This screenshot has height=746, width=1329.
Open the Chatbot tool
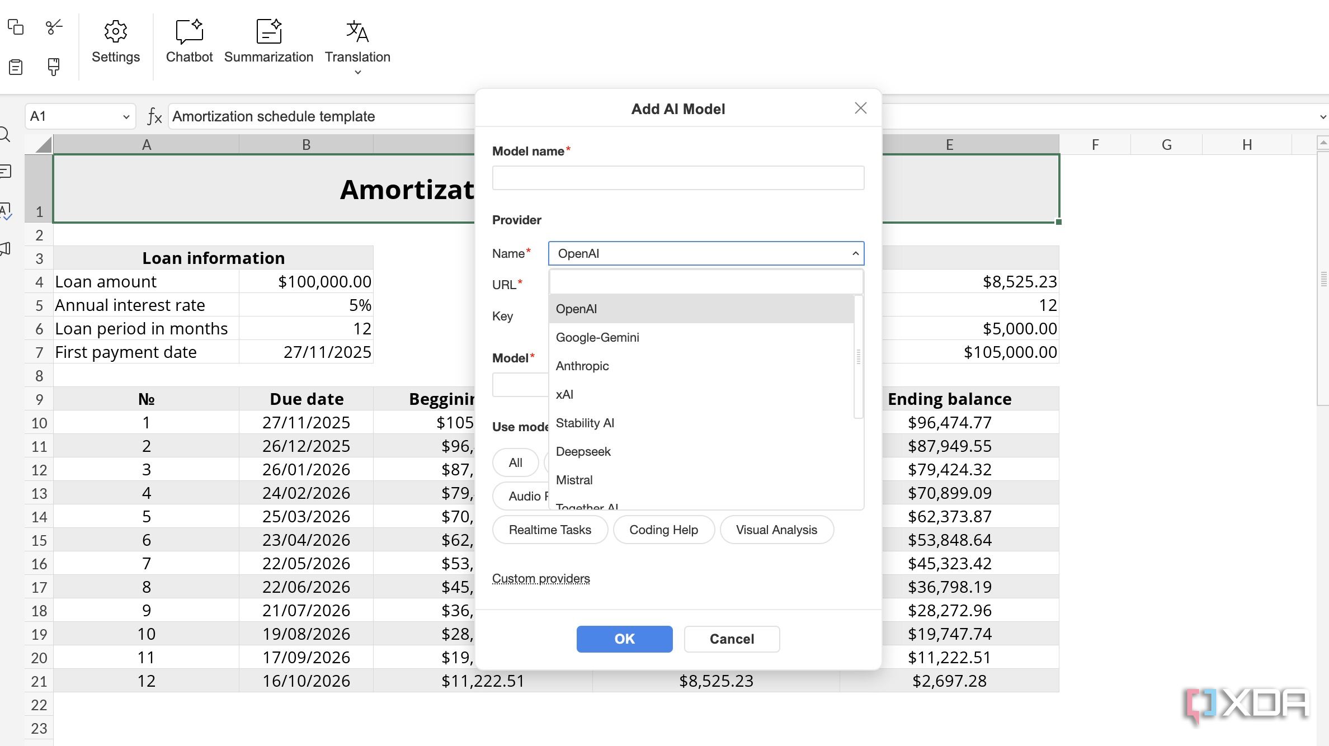coord(189,42)
